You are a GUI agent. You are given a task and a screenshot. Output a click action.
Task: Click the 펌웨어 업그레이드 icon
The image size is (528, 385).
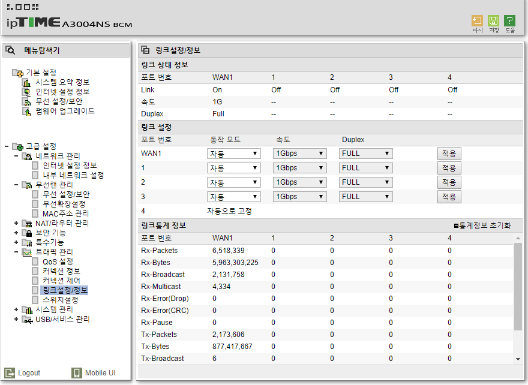[x=26, y=111]
